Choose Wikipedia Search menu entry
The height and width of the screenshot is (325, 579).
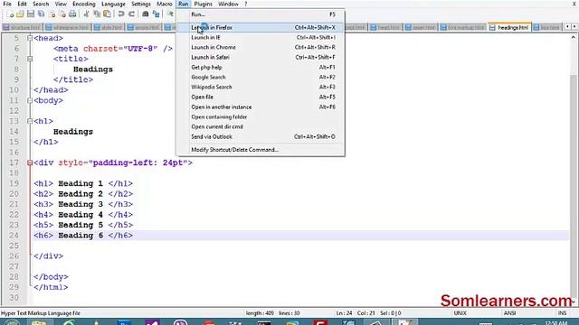261,87
